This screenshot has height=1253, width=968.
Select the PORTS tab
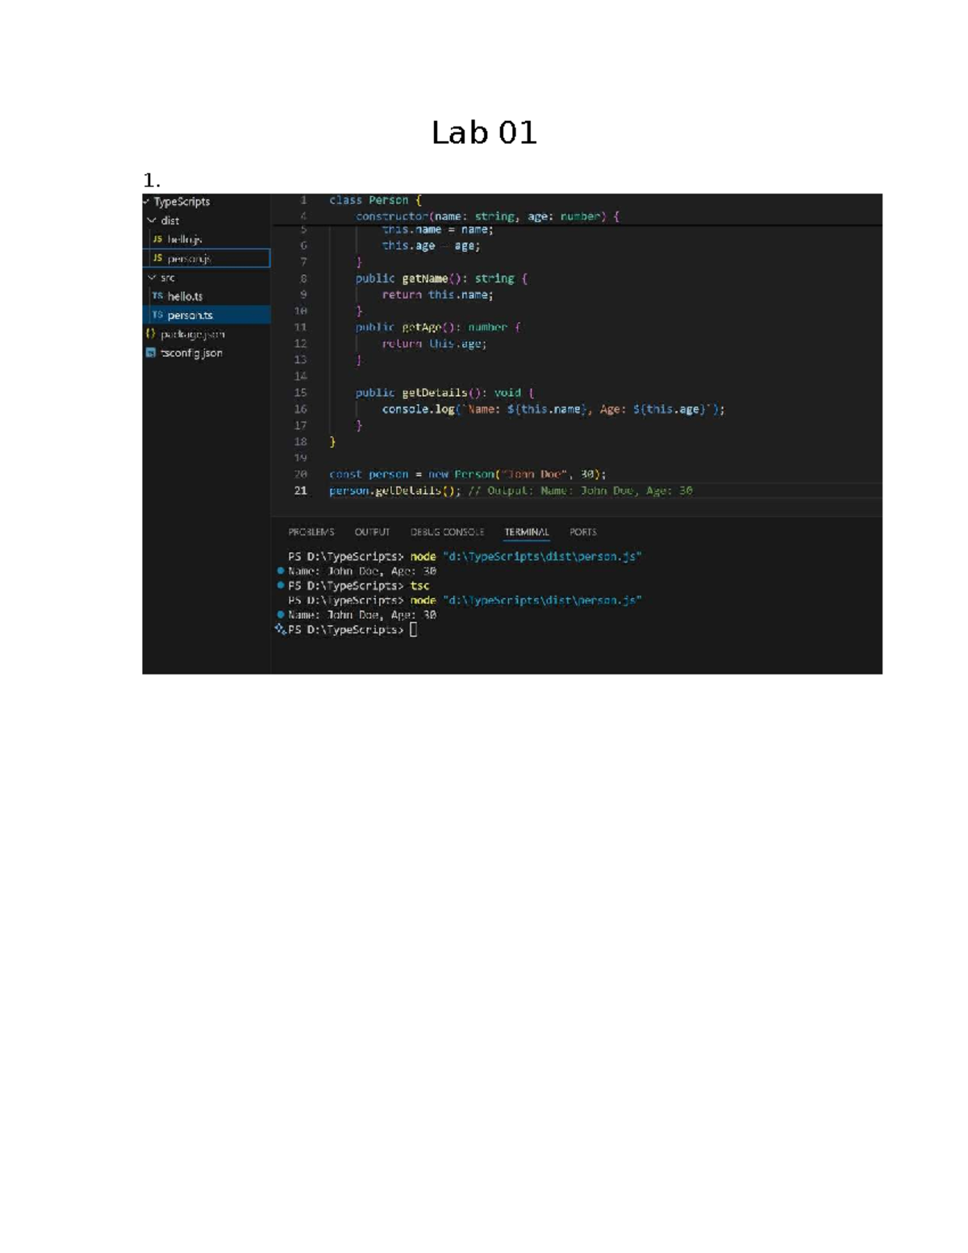pyautogui.click(x=584, y=533)
